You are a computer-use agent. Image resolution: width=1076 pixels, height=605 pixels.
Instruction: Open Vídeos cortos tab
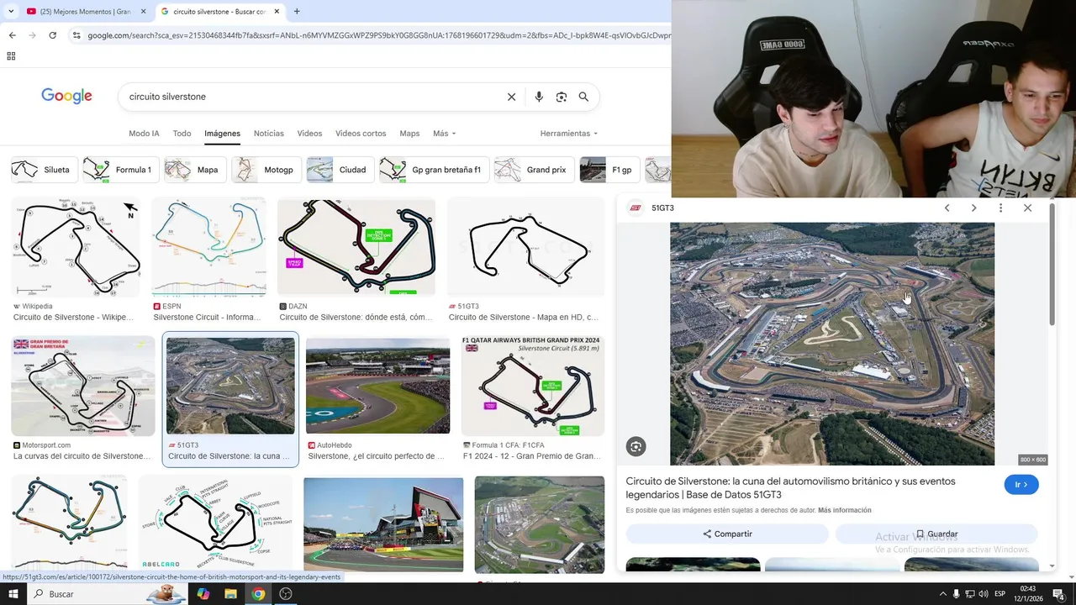coord(361,134)
